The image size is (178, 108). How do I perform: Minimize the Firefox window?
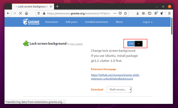(x=157, y=6)
